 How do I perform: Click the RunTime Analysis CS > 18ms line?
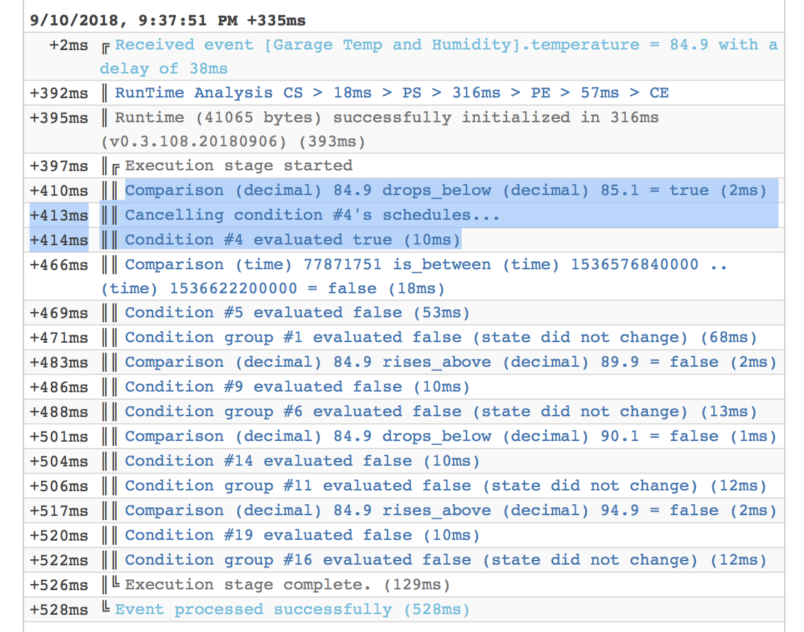392,93
